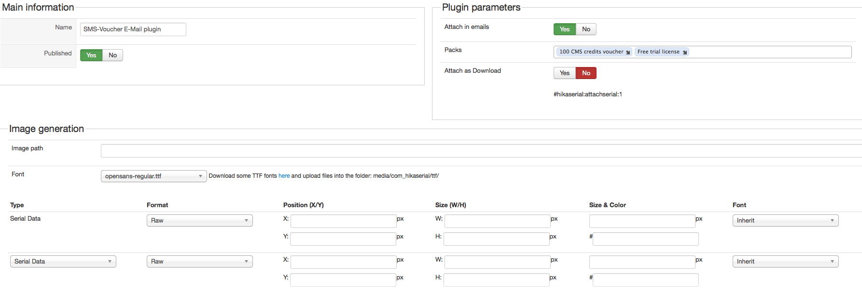Set Attach in emails to No
Image resolution: width=862 pixels, height=291 pixels.
click(586, 29)
